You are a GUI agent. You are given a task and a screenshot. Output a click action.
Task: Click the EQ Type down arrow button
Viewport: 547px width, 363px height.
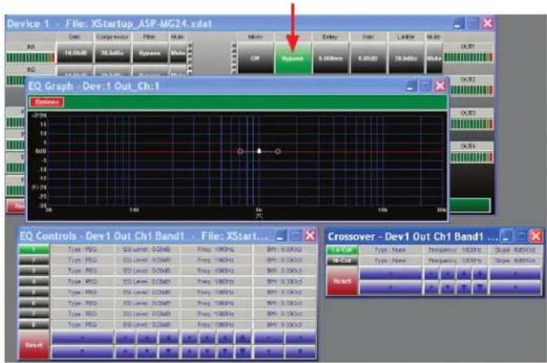[82, 351]
